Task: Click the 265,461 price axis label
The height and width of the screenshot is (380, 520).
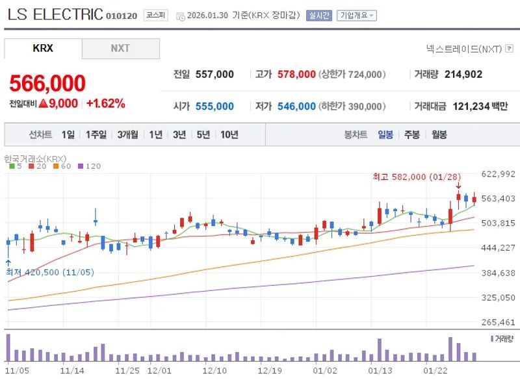Action: point(498,322)
